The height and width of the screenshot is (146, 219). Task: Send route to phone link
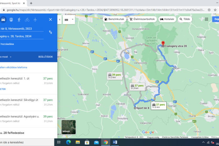tap(13, 67)
